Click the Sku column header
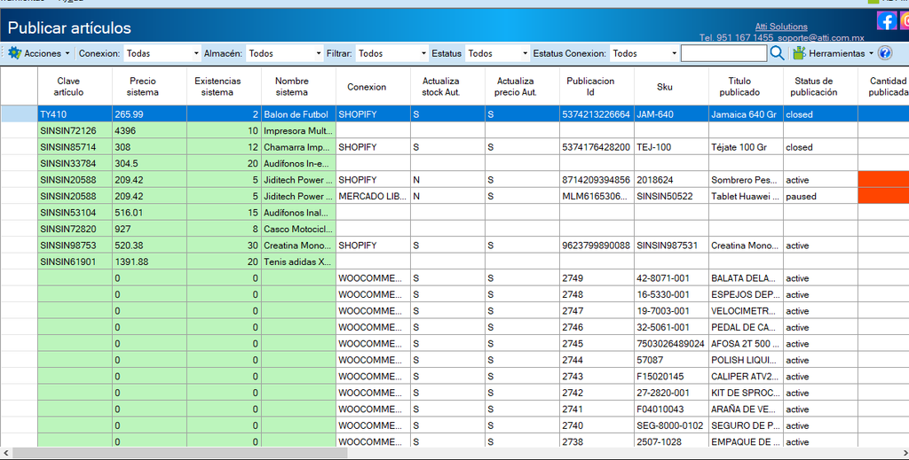This screenshot has height=460, width=909. (x=671, y=86)
